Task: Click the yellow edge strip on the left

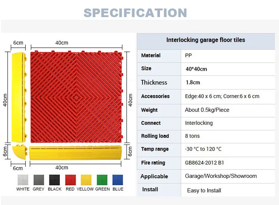Action: tap(19, 96)
